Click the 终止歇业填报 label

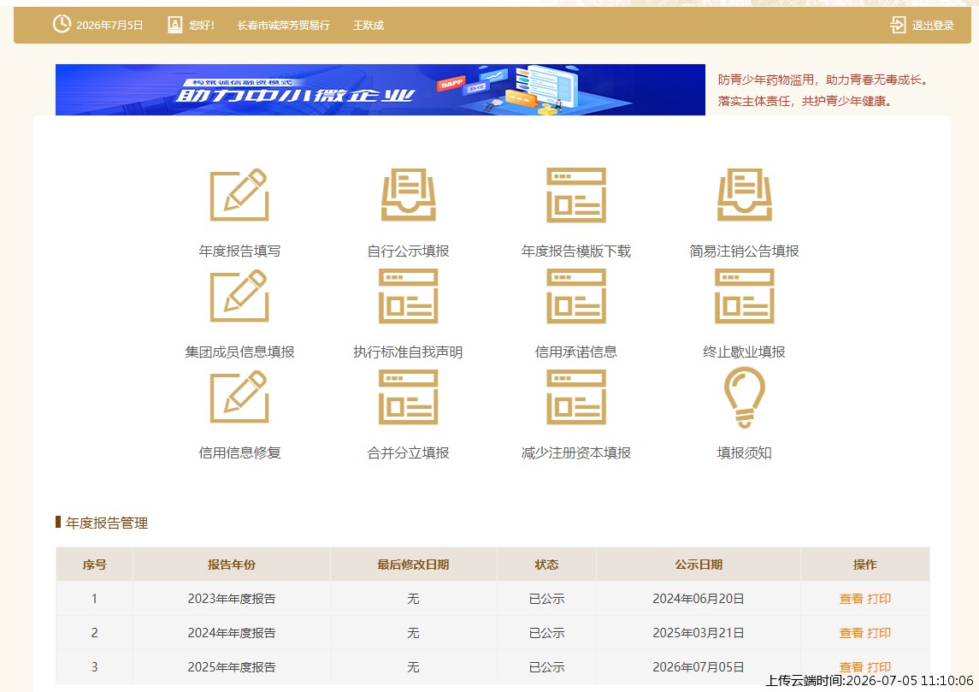[x=744, y=352]
